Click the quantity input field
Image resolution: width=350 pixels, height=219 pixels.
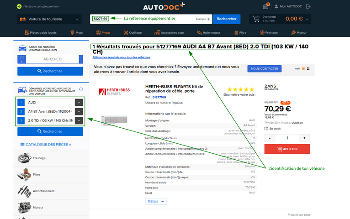287,138
